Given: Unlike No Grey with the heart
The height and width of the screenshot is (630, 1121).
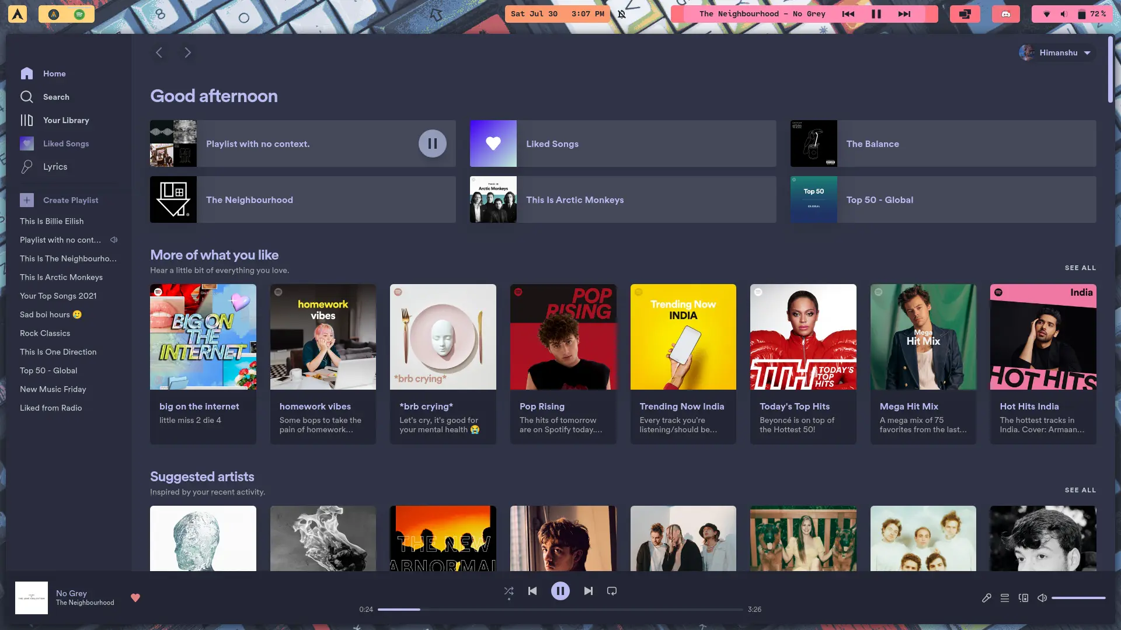Looking at the screenshot, I should (x=135, y=598).
